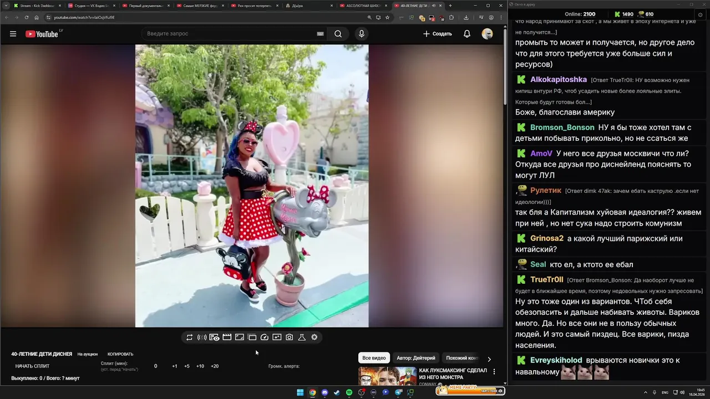
Task: Bookmark this page with the star icon
Action: (x=387, y=17)
